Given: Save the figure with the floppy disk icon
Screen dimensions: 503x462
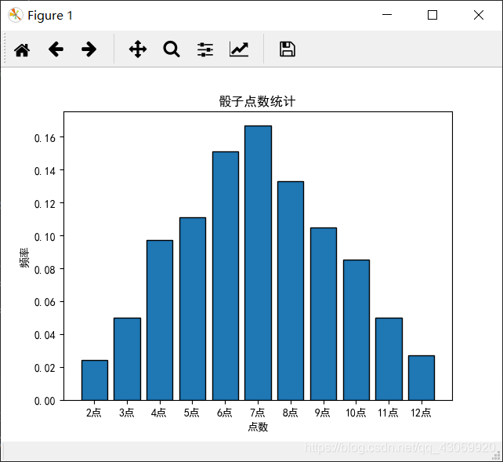Looking at the screenshot, I should 288,49.
